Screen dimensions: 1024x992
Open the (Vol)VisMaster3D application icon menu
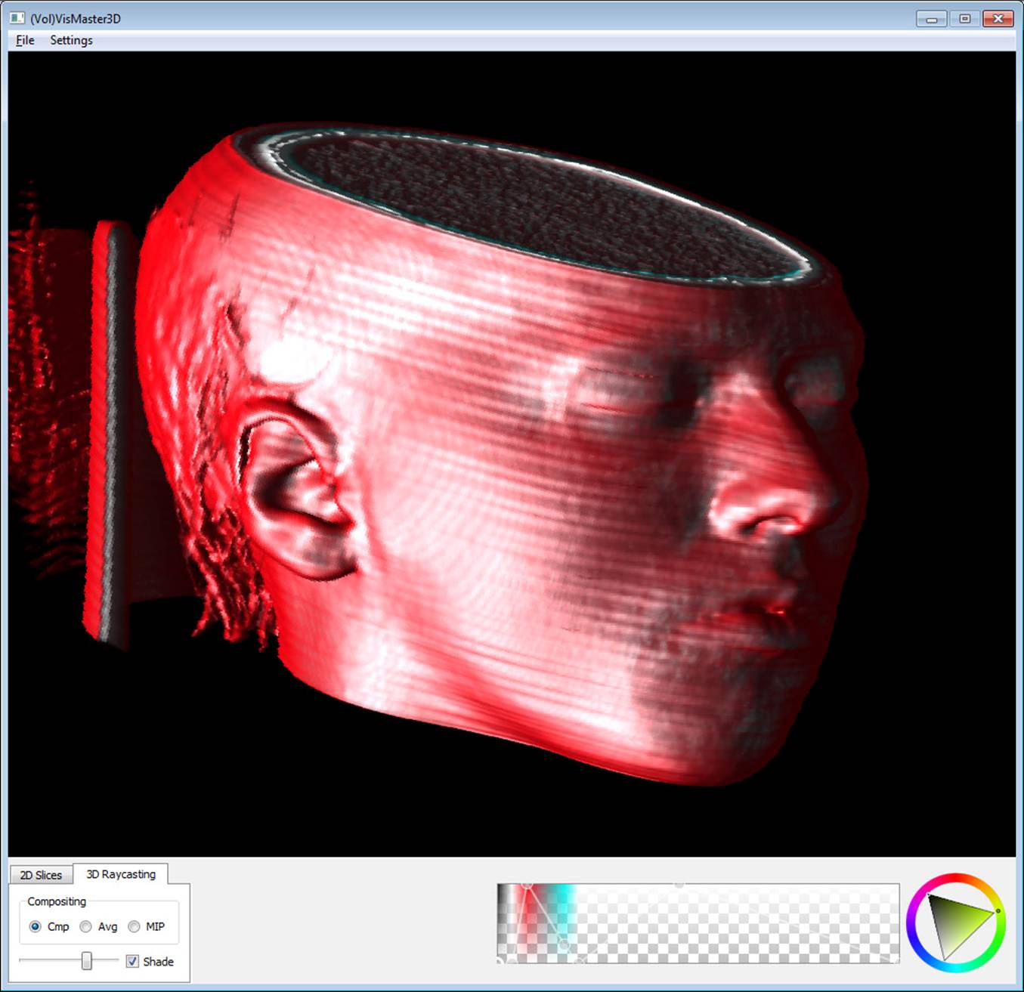[x=17, y=17]
